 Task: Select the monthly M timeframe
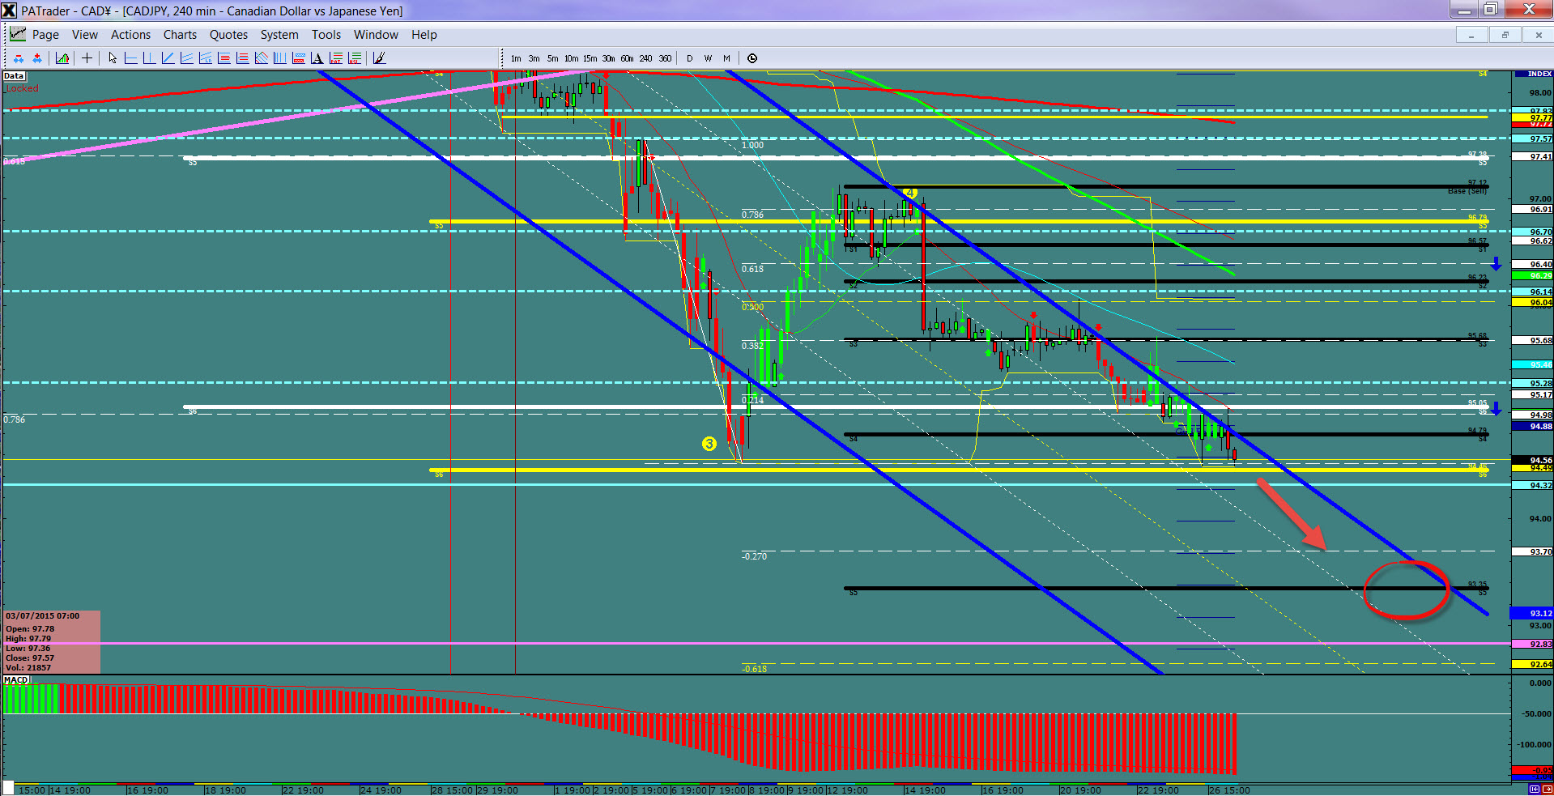click(x=727, y=58)
